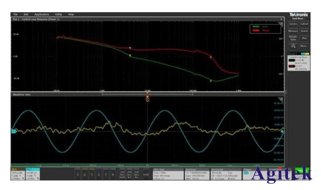Open the Applications menu
This screenshot has width=321, height=190.
[42, 14]
